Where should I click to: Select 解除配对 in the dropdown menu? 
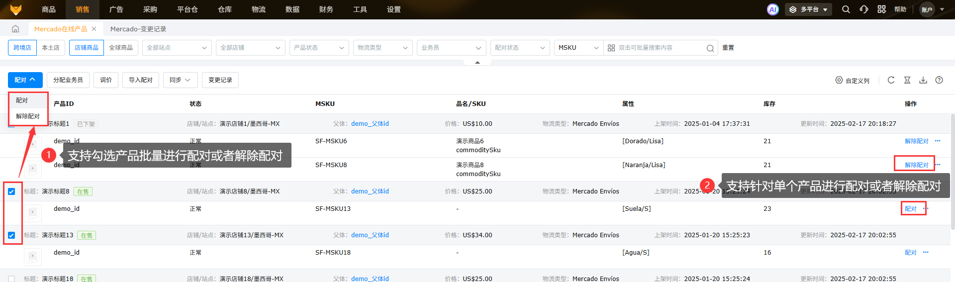click(28, 116)
